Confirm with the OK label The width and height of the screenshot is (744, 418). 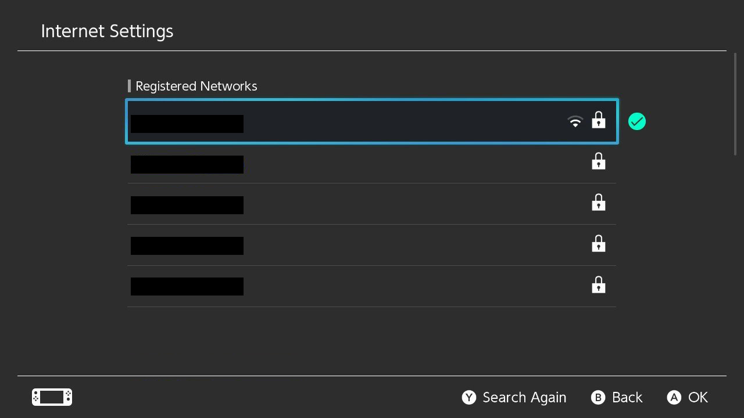pyautogui.click(x=698, y=397)
